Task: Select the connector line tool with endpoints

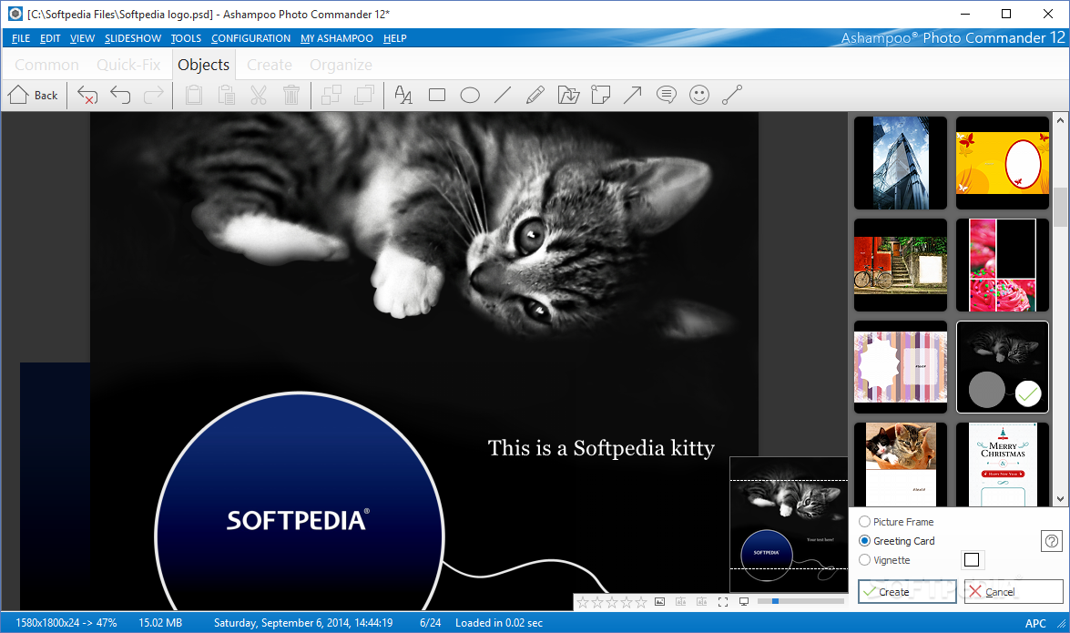Action: point(732,95)
